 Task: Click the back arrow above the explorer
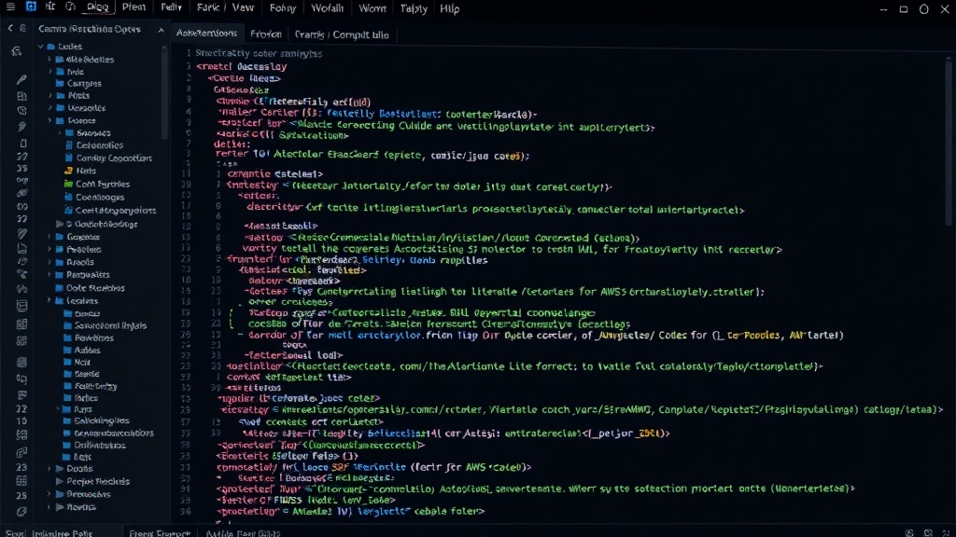click(x=10, y=28)
